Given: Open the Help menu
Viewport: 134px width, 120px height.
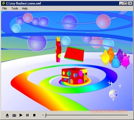Looking at the screenshot, I should (x=25, y=8).
